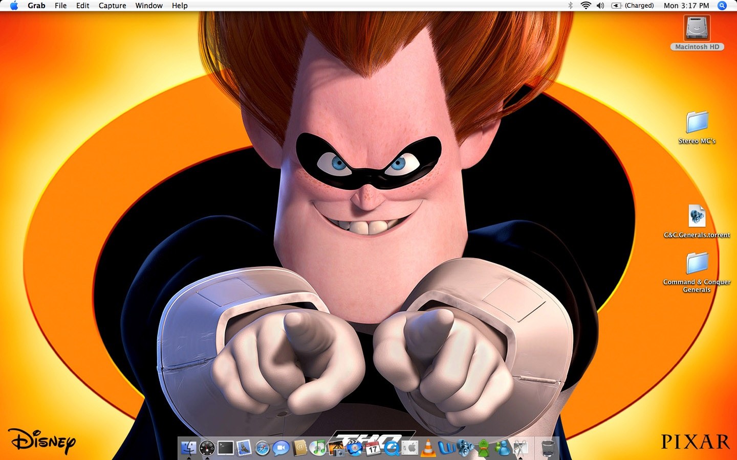
Task: Open the Wi-Fi AirPort status menu
Action: [x=586, y=6]
